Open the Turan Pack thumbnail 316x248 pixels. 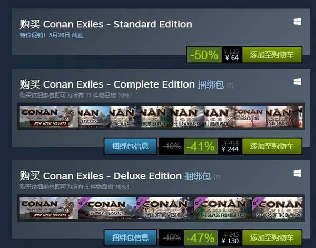click(219, 117)
